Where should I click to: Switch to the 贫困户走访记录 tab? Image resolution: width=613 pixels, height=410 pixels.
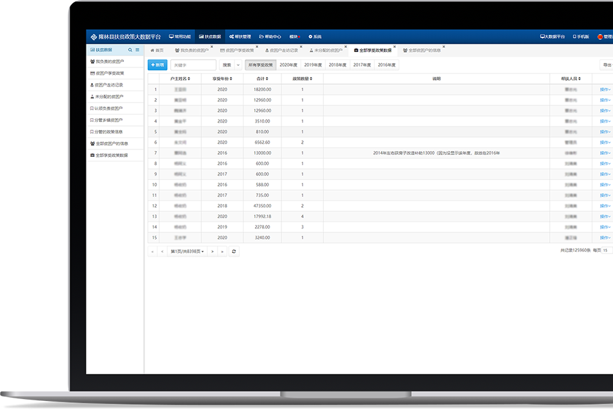tap(281, 50)
